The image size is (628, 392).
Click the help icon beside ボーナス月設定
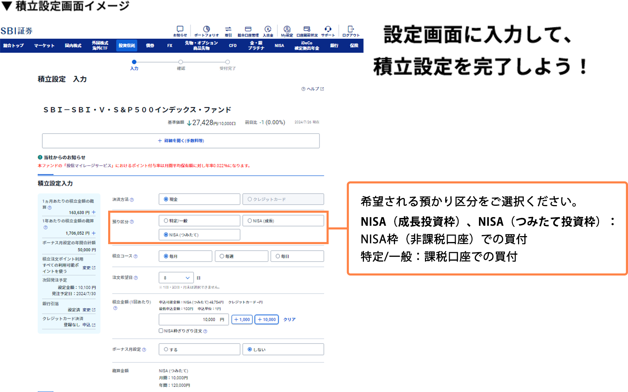pos(144,349)
